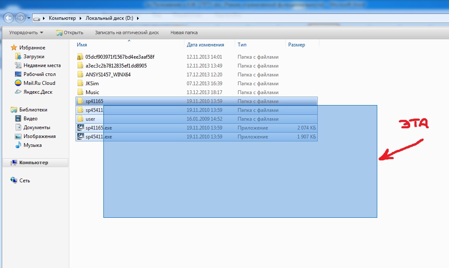This screenshot has width=449, height=268.
Task: Click the Music folder icon
Action: [80, 92]
